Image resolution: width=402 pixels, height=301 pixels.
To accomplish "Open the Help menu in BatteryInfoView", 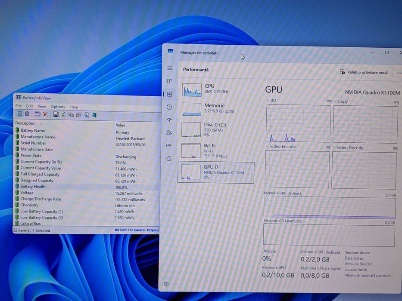I will point(74,107).
